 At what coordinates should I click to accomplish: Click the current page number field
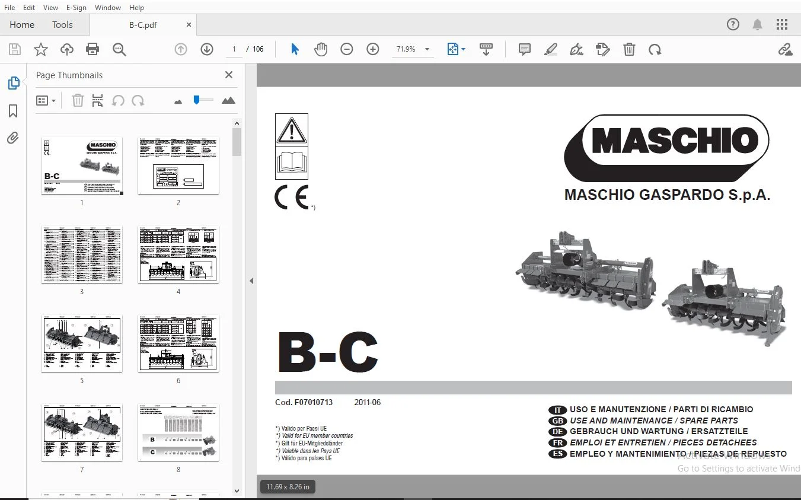pyautogui.click(x=234, y=49)
